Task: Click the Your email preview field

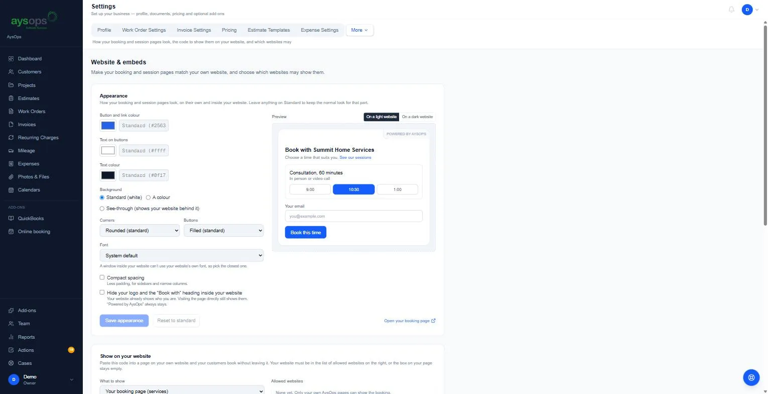Action: tap(354, 216)
